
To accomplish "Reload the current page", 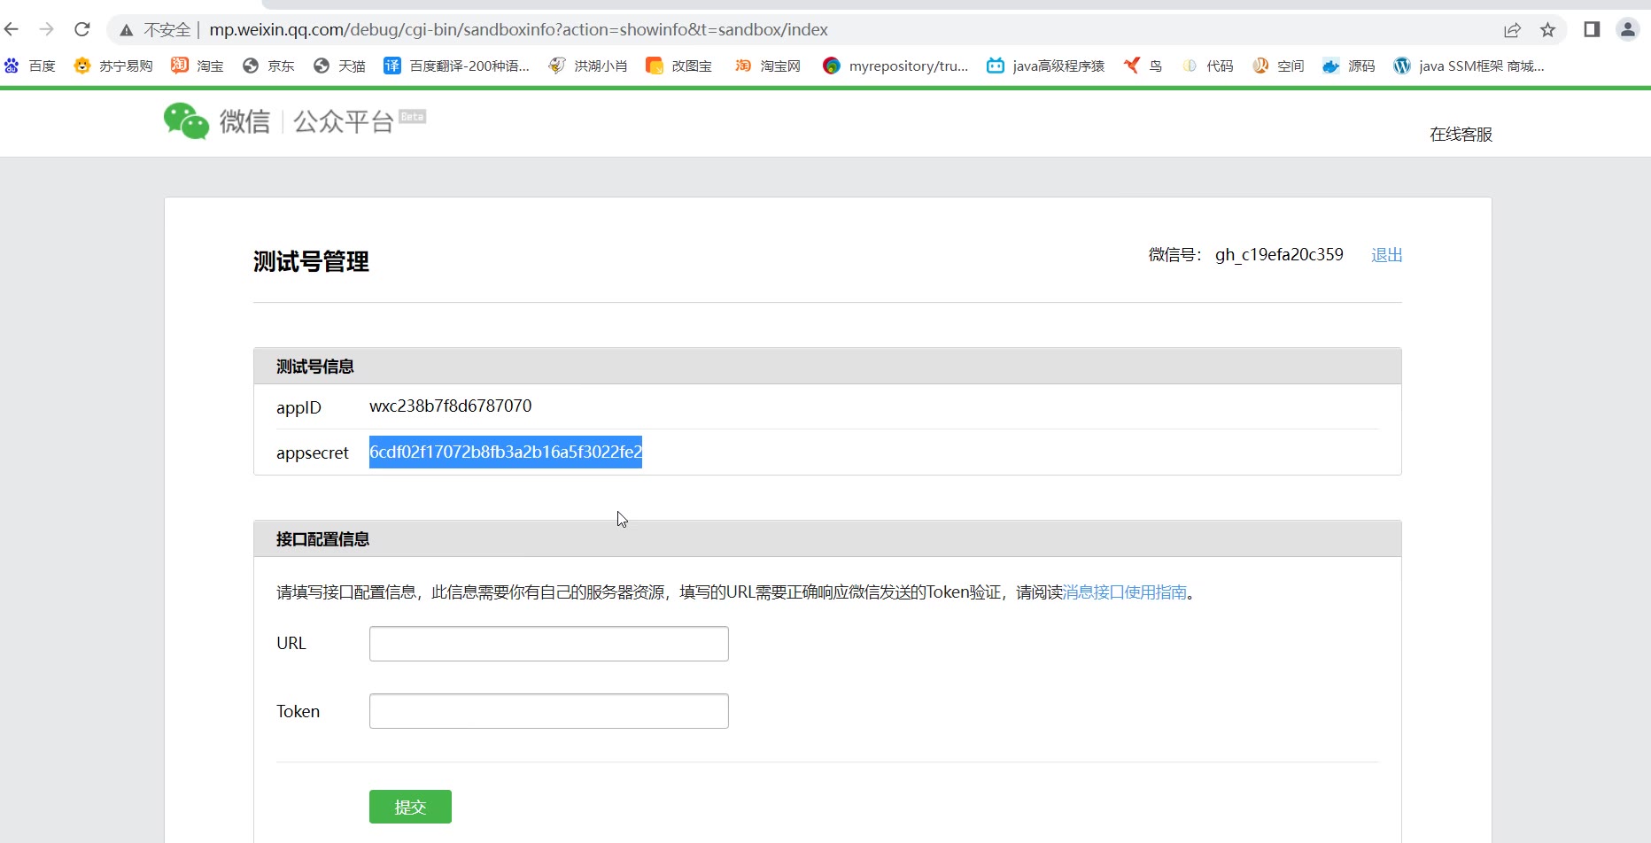I will (82, 29).
